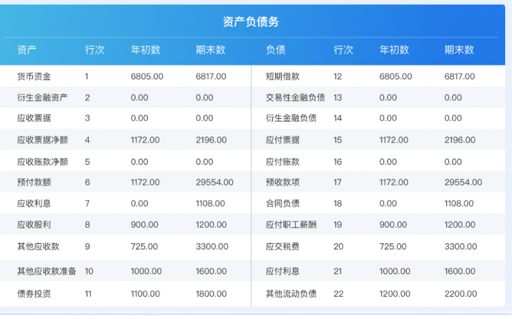Click the 货币资金 row label
Viewport: 512px width, 319px height.
[x=34, y=76]
